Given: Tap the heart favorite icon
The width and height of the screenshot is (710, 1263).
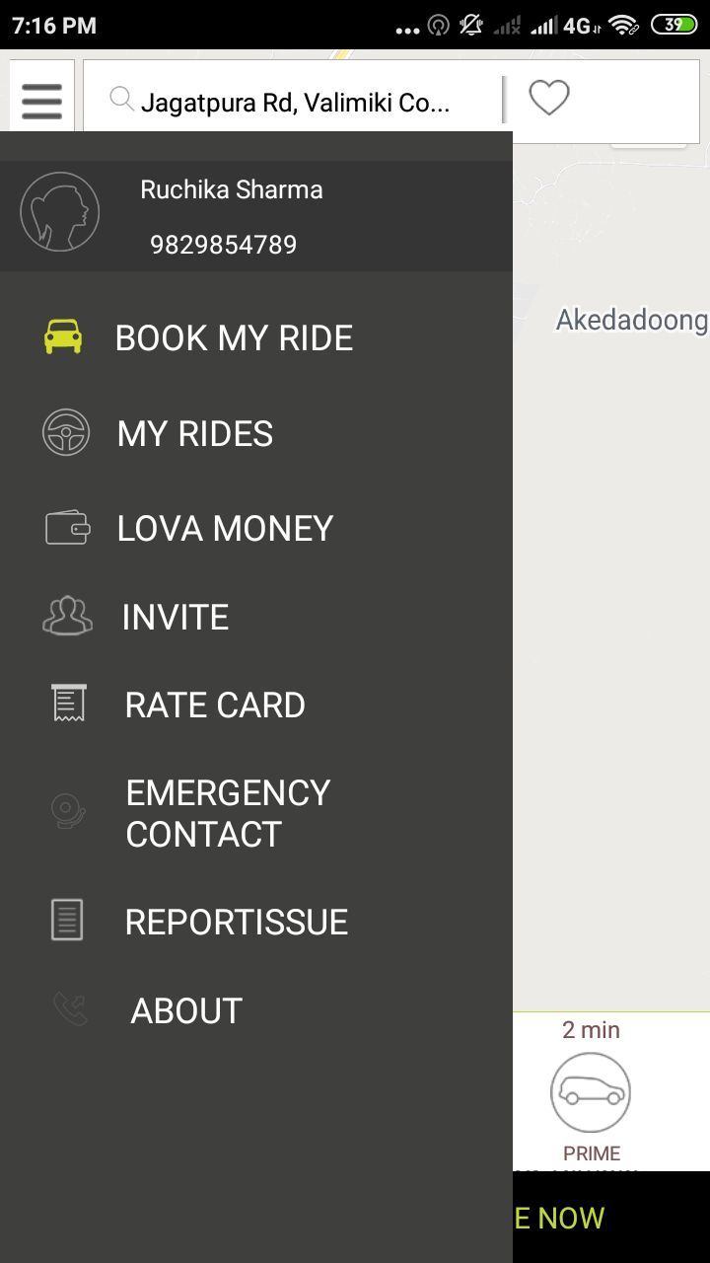Looking at the screenshot, I should tap(549, 98).
